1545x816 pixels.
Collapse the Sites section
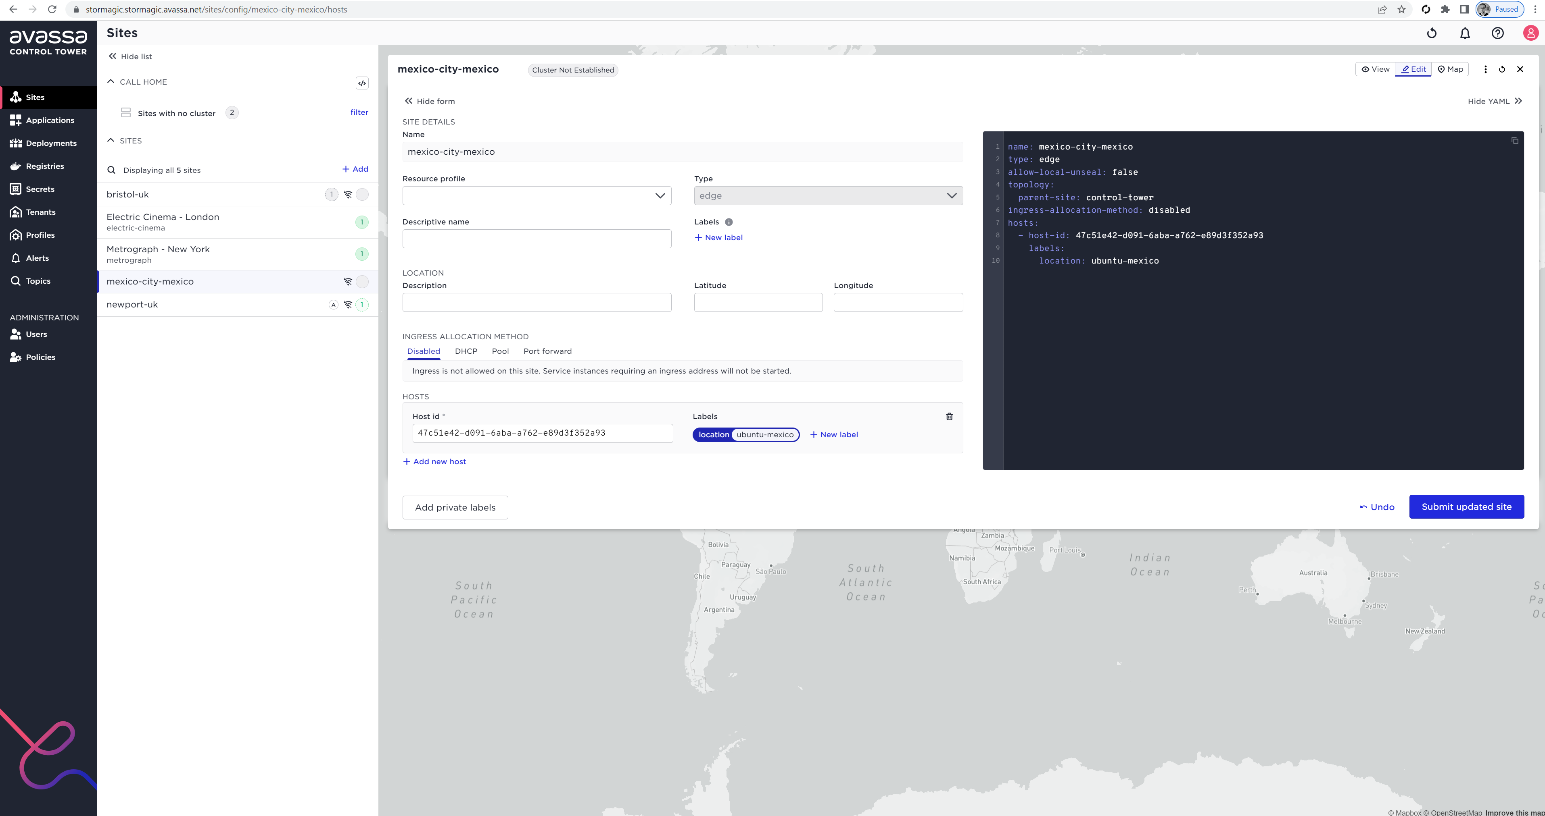111,140
